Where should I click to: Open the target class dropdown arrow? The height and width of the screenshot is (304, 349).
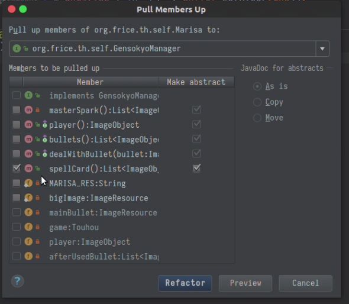pyautogui.click(x=322, y=48)
